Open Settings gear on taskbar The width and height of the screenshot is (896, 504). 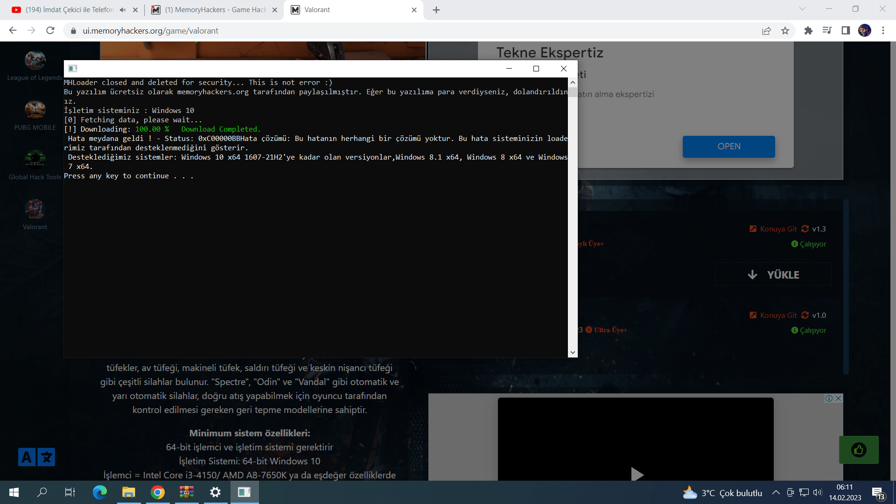[x=215, y=492]
